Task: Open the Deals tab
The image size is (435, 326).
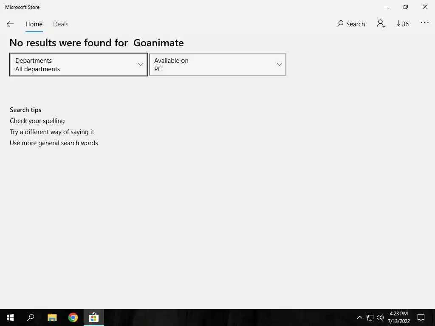Action: pos(60,24)
